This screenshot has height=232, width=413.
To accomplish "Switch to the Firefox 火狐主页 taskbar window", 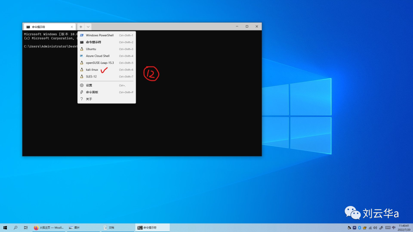I will pos(49,228).
